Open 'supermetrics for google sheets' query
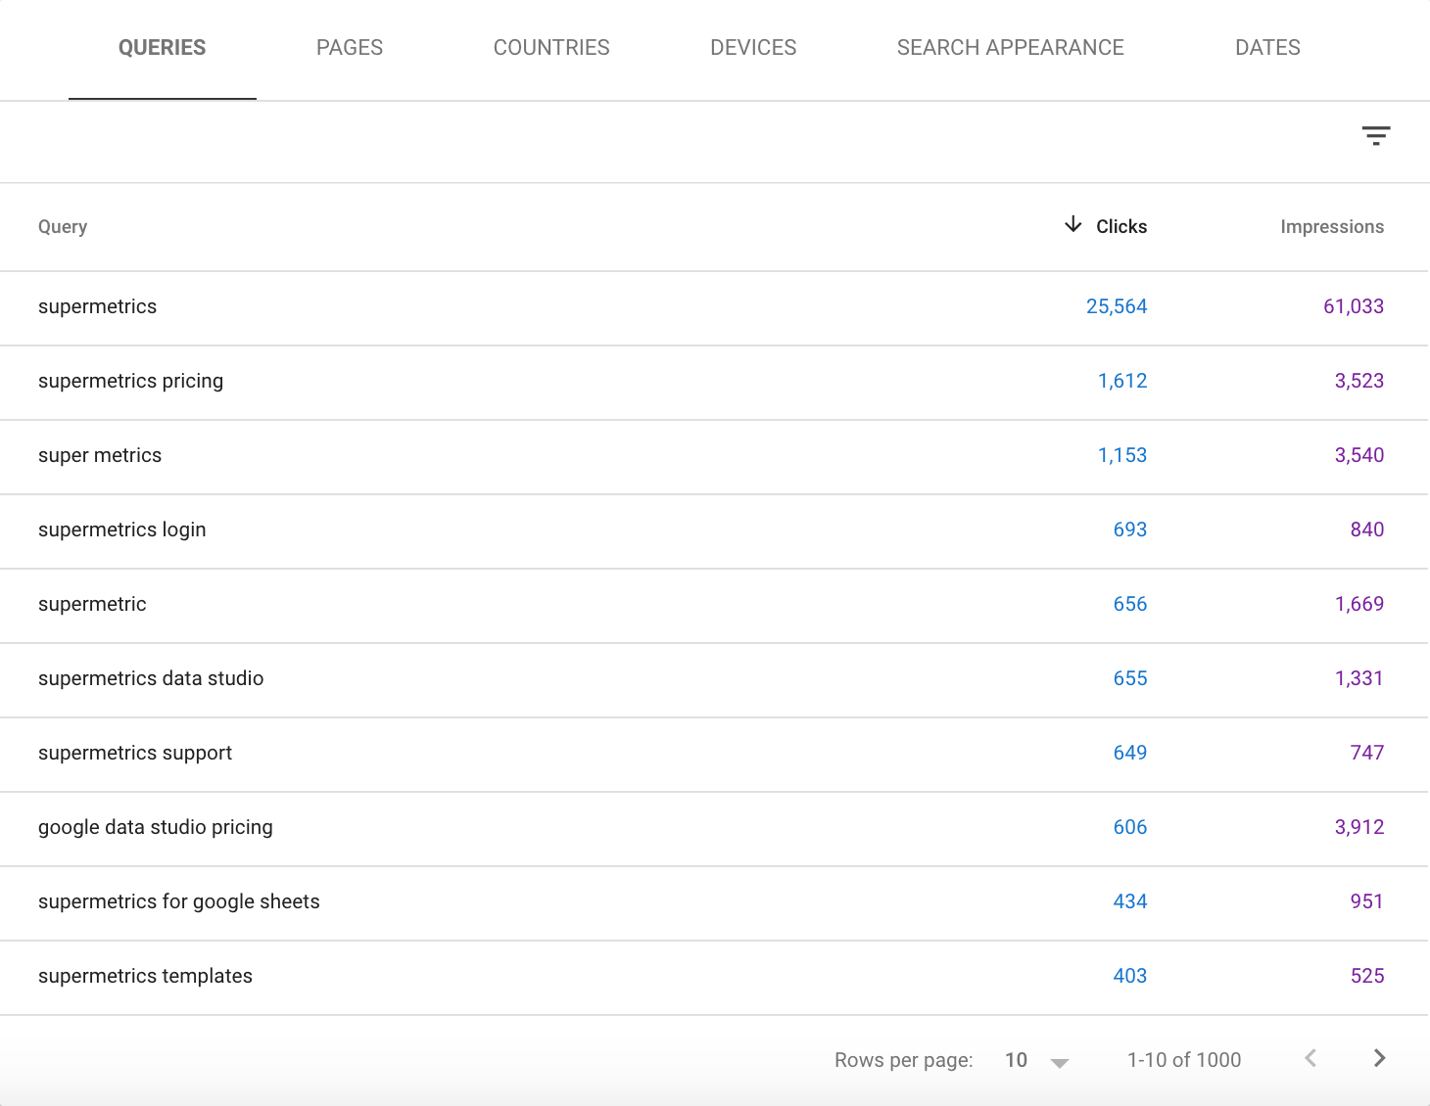The image size is (1430, 1106). click(178, 902)
